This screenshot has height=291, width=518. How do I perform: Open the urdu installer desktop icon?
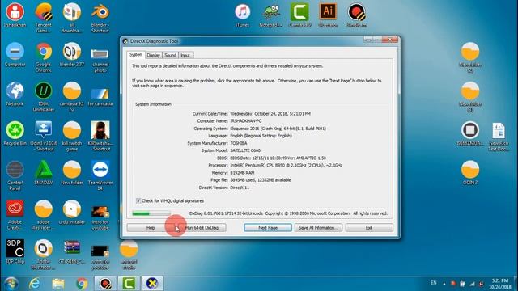[x=72, y=212]
